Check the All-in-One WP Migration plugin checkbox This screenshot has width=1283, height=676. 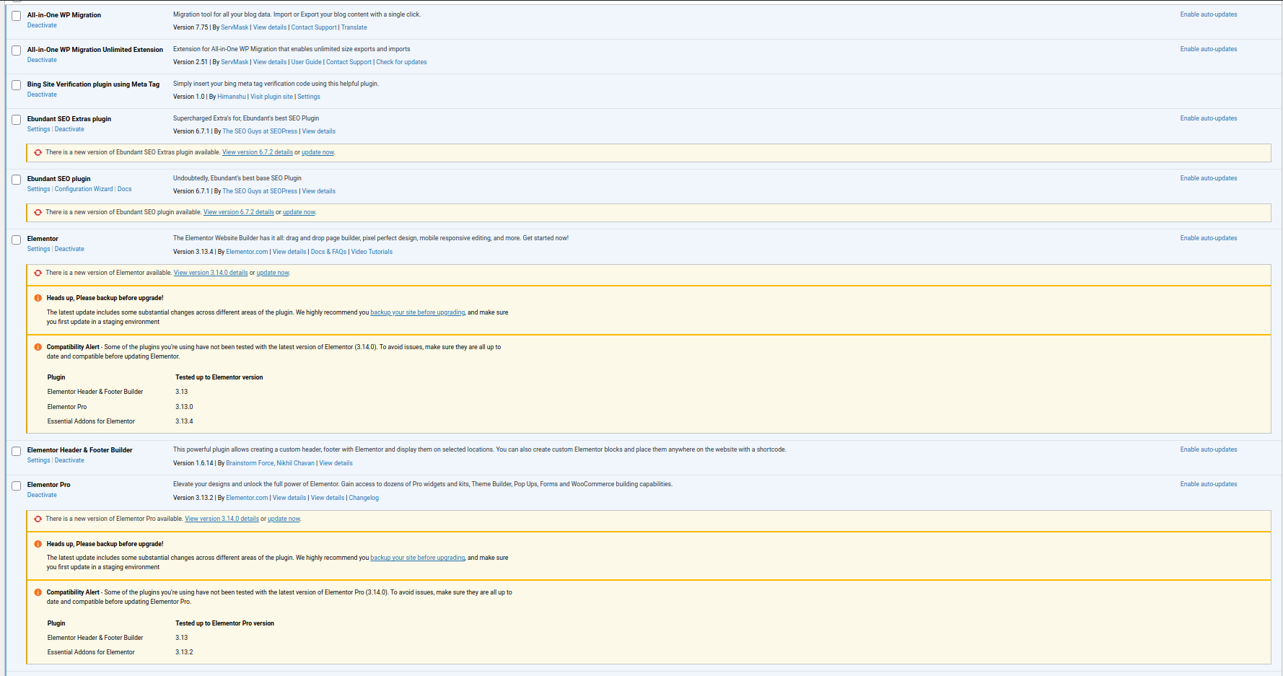tap(16, 16)
